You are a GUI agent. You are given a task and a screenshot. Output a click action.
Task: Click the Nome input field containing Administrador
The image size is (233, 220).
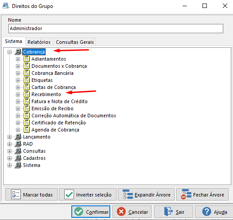[x=116, y=28]
